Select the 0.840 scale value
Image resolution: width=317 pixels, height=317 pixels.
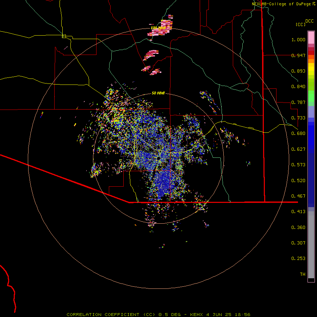point(298,87)
